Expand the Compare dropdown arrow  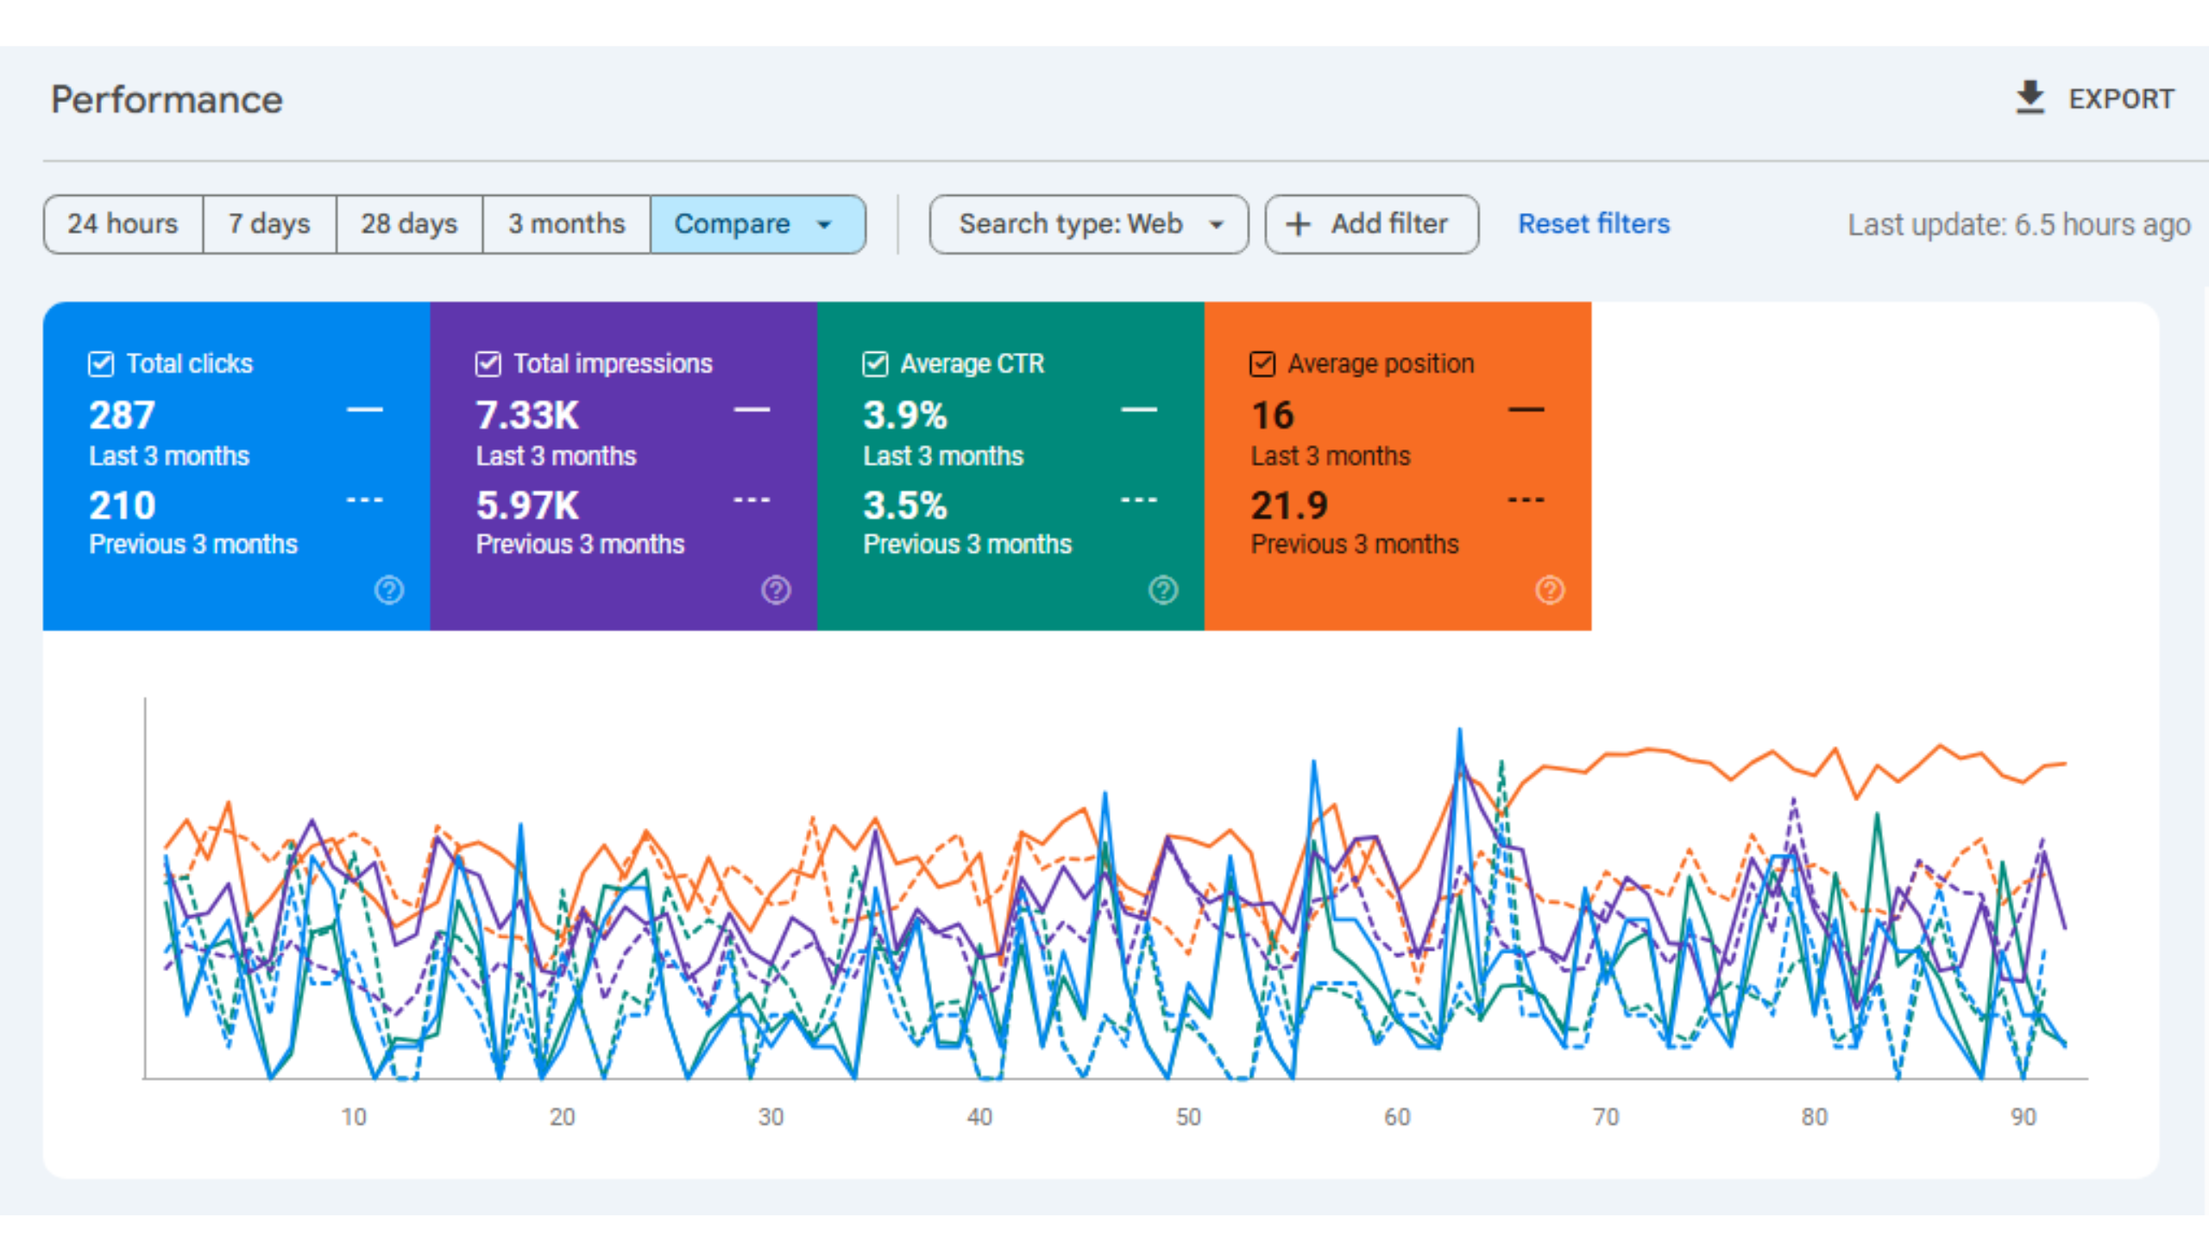pyautogui.click(x=824, y=224)
